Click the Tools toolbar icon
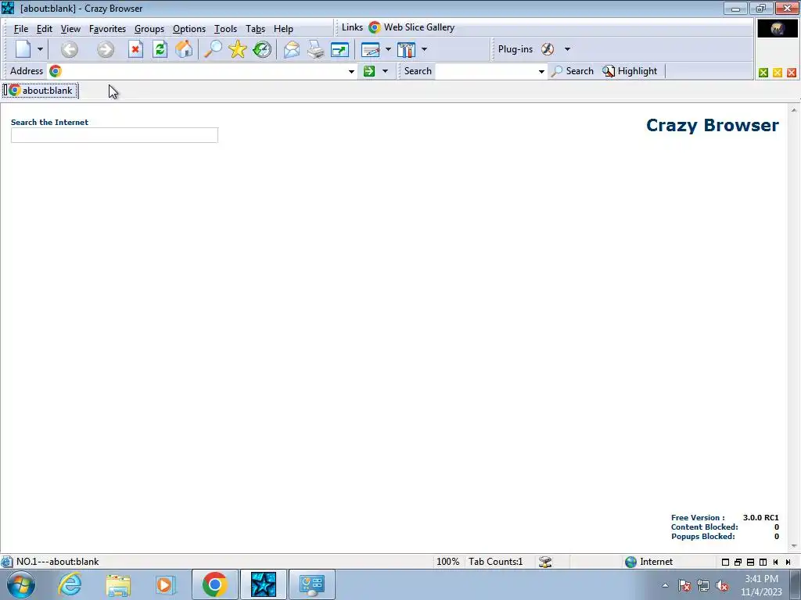The height and width of the screenshot is (600, 801). 407,49
